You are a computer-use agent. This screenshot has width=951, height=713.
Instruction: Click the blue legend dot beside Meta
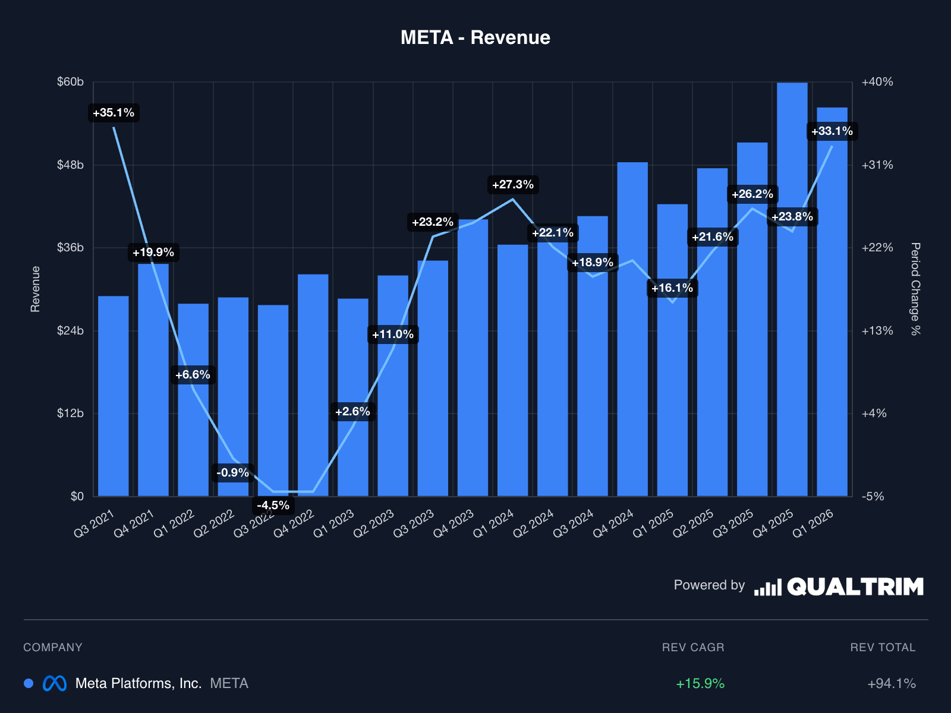pyautogui.click(x=29, y=683)
